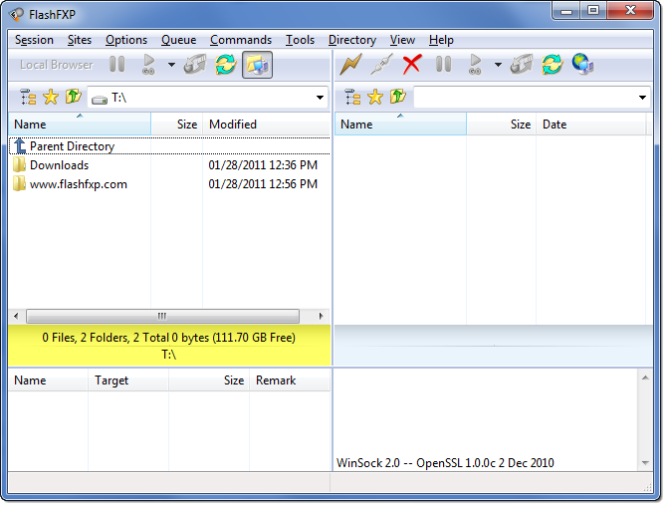Click the Quick Connect lightning icon

[350, 65]
